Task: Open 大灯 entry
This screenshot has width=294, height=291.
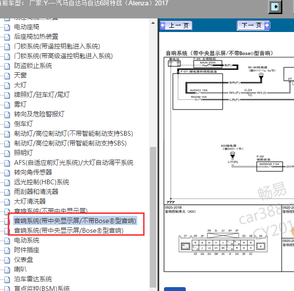Action: tap(20, 85)
